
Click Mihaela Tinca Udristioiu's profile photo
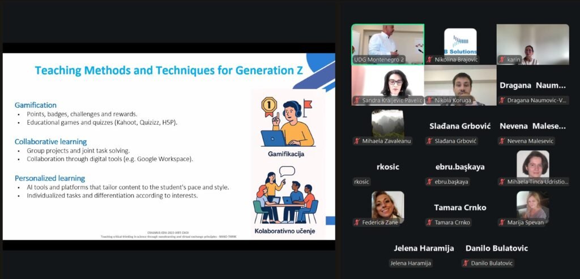532,164
